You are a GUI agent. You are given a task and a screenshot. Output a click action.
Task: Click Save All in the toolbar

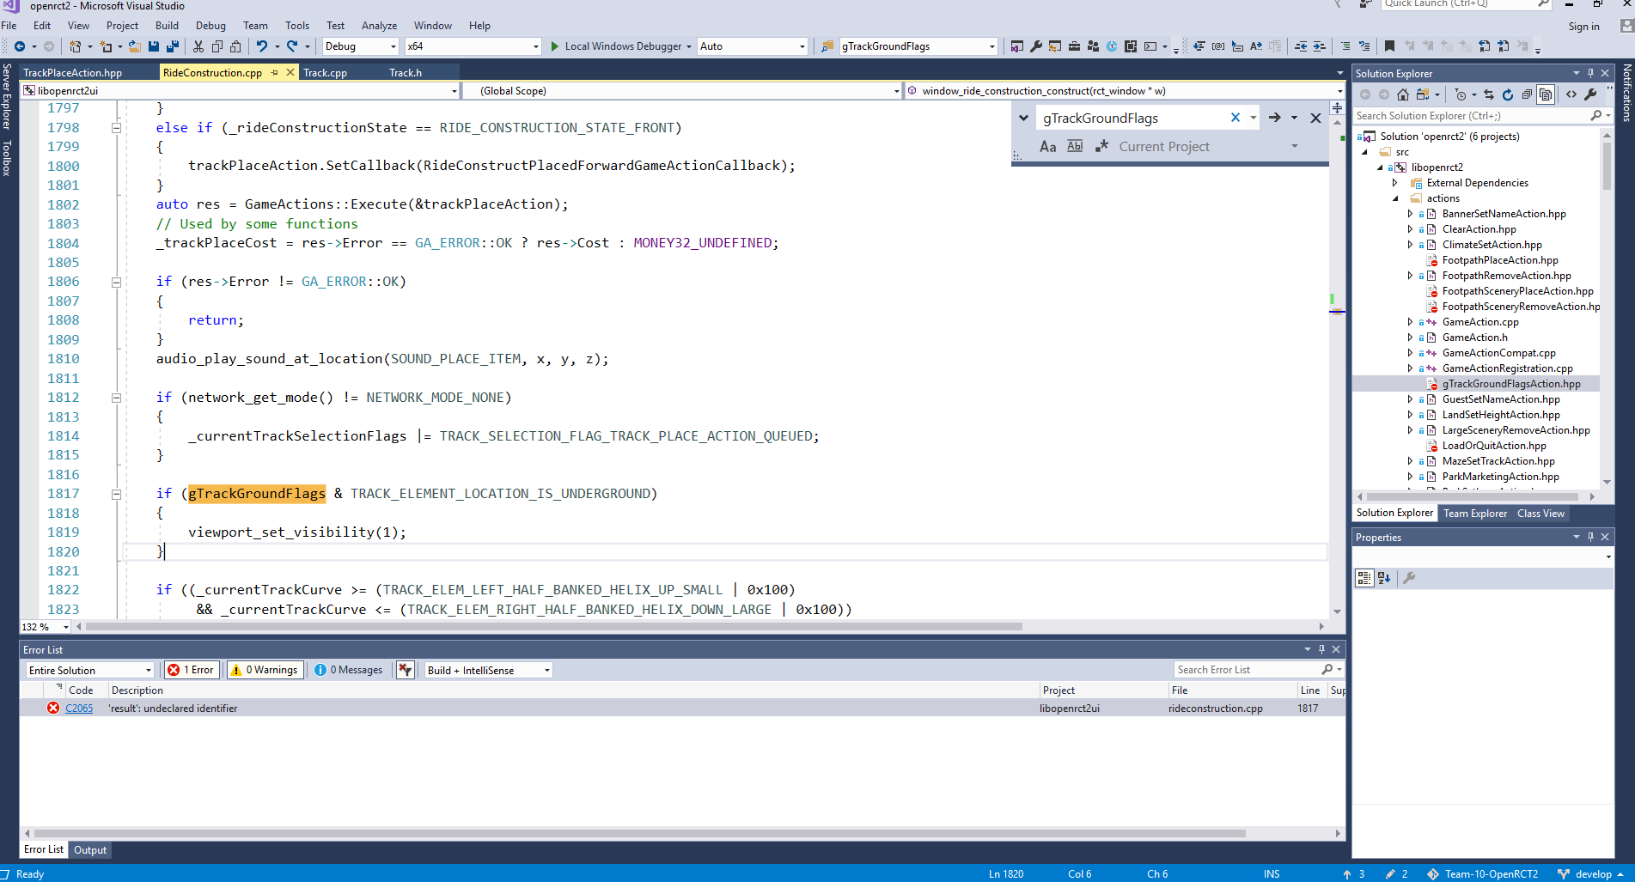click(171, 46)
